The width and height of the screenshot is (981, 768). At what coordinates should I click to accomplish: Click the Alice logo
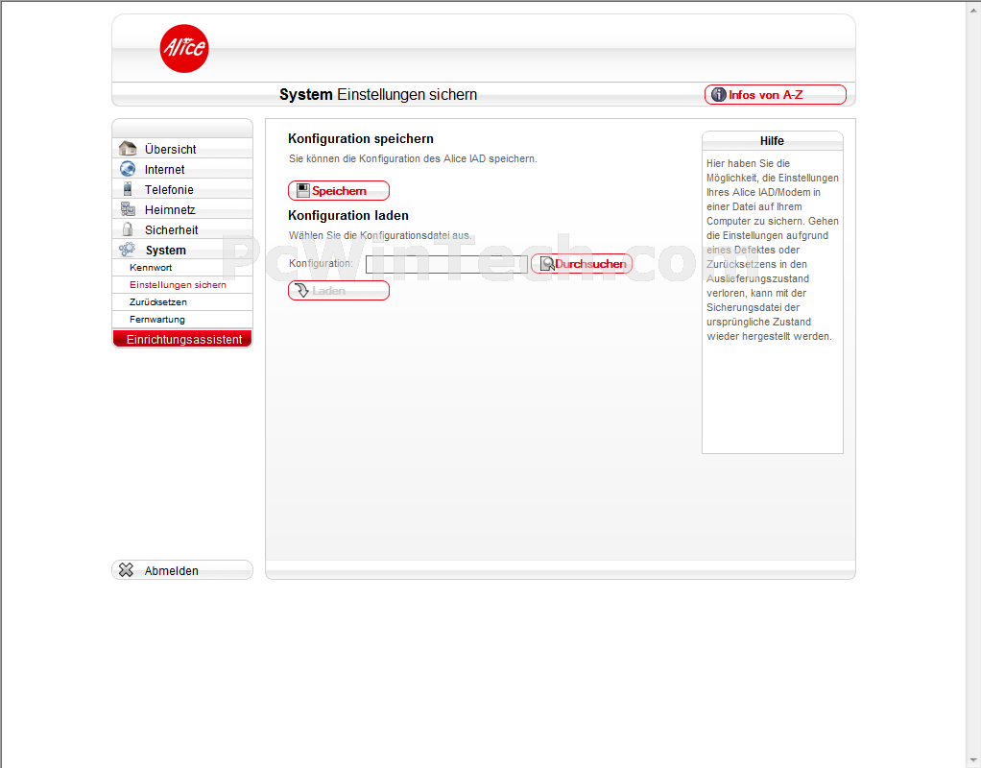click(183, 49)
